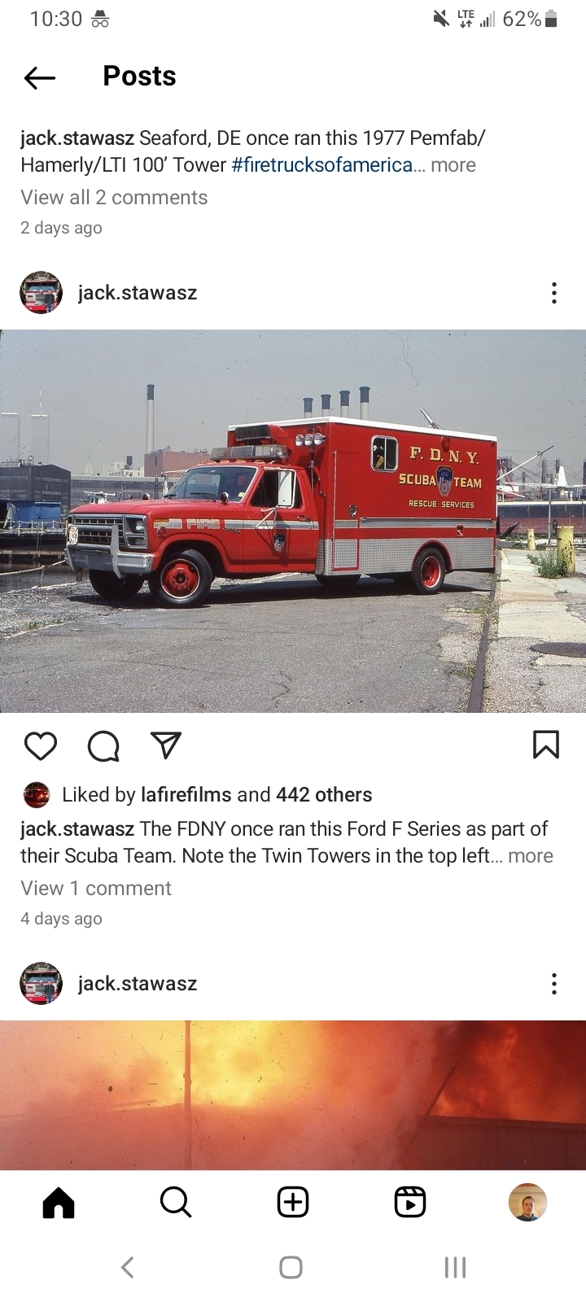Screen dimensions: 586x1302
Task: Open Search tab in bottom bar
Action: (176, 1202)
